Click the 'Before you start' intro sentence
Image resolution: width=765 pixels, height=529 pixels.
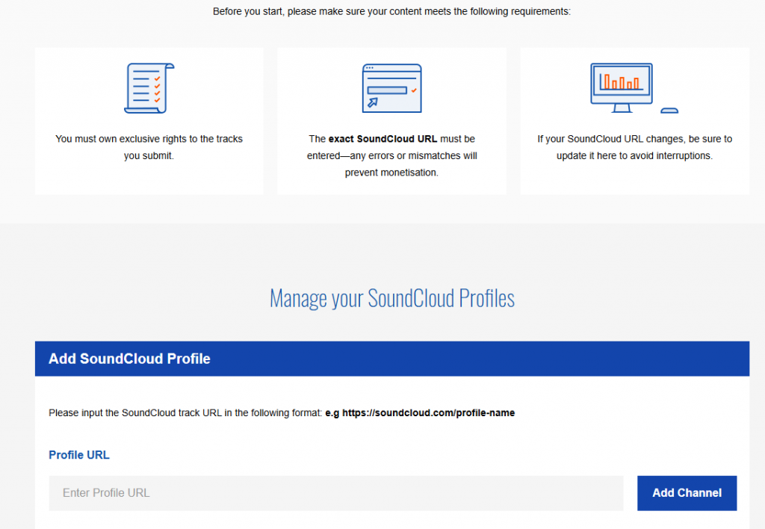[391, 11]
